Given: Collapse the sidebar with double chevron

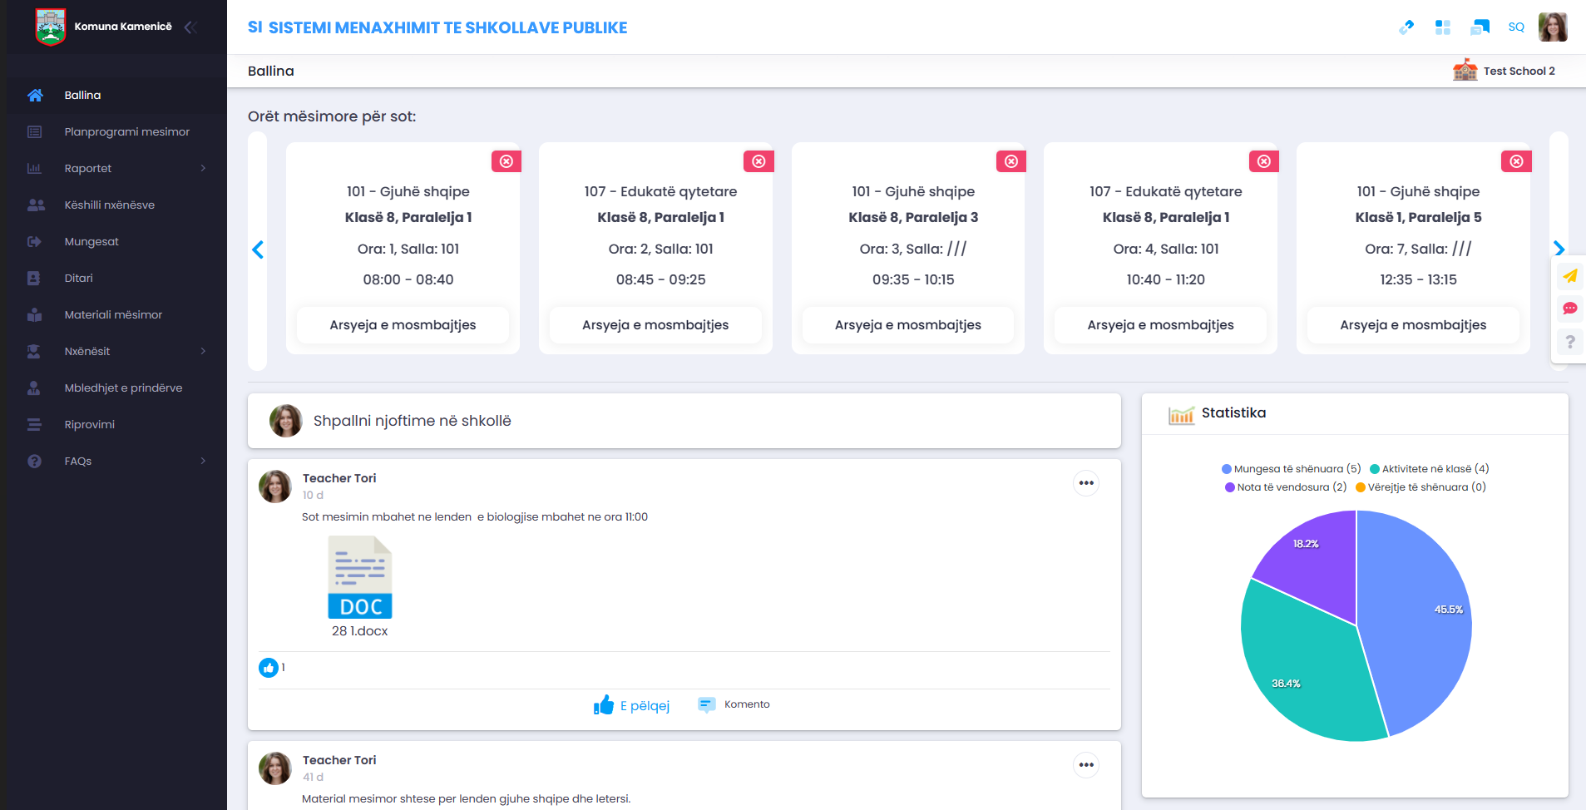Looking at the screenshot, I should [x=190, y=27].
